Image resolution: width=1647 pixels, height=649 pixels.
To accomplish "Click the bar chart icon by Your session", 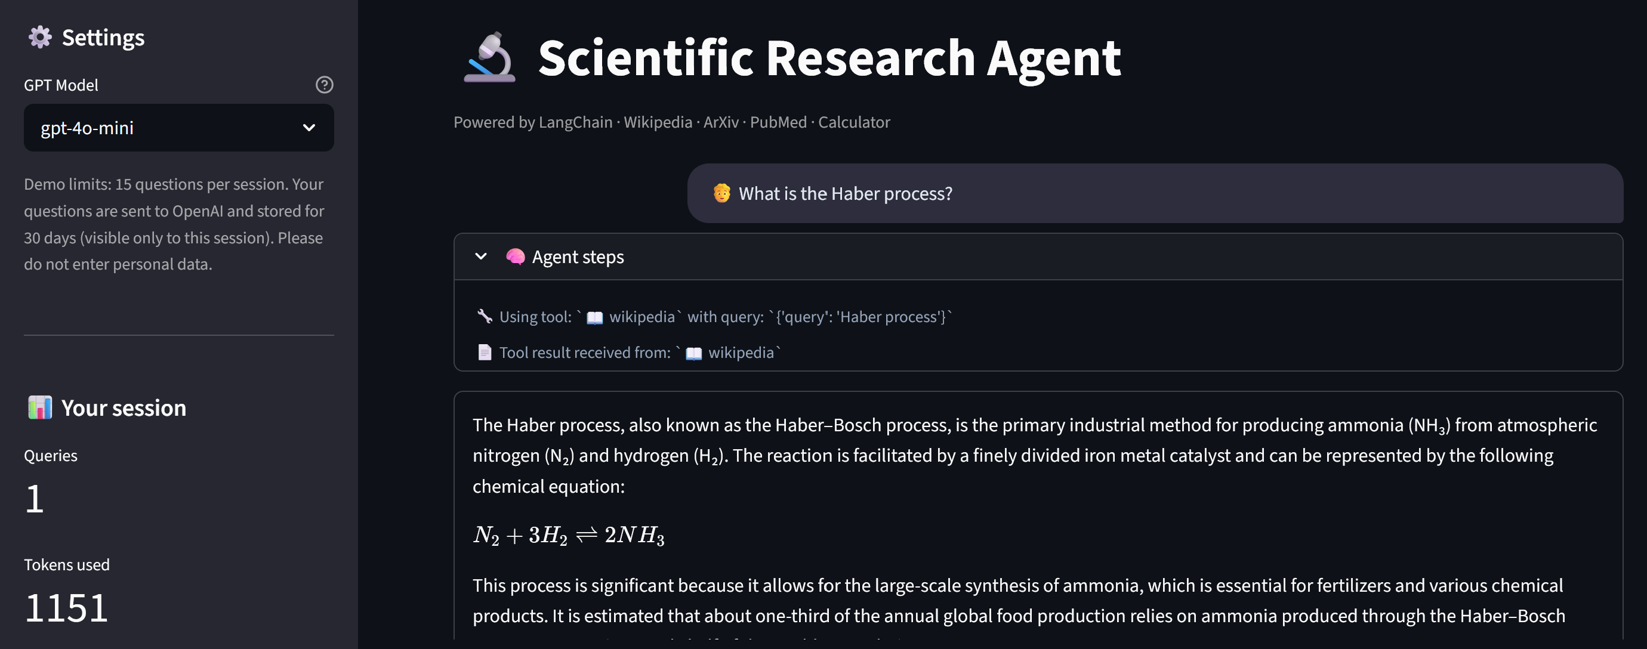I will [39, 407].
